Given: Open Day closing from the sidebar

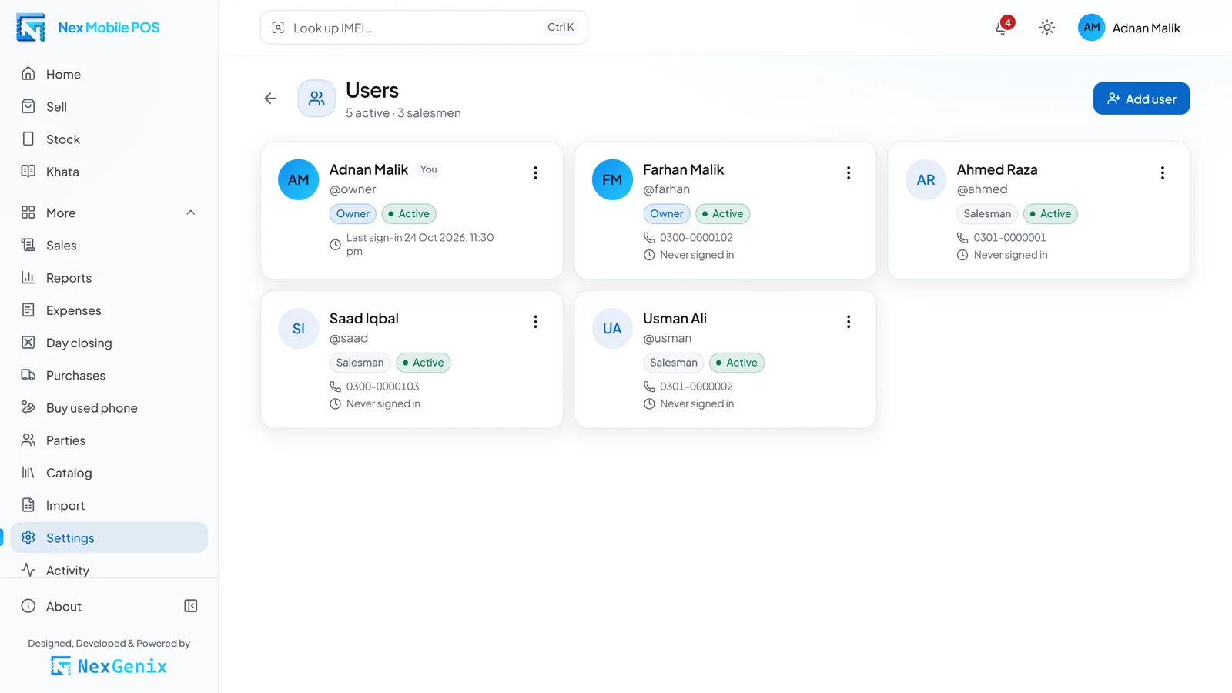Looking at the screenshot, I should 109,343.
